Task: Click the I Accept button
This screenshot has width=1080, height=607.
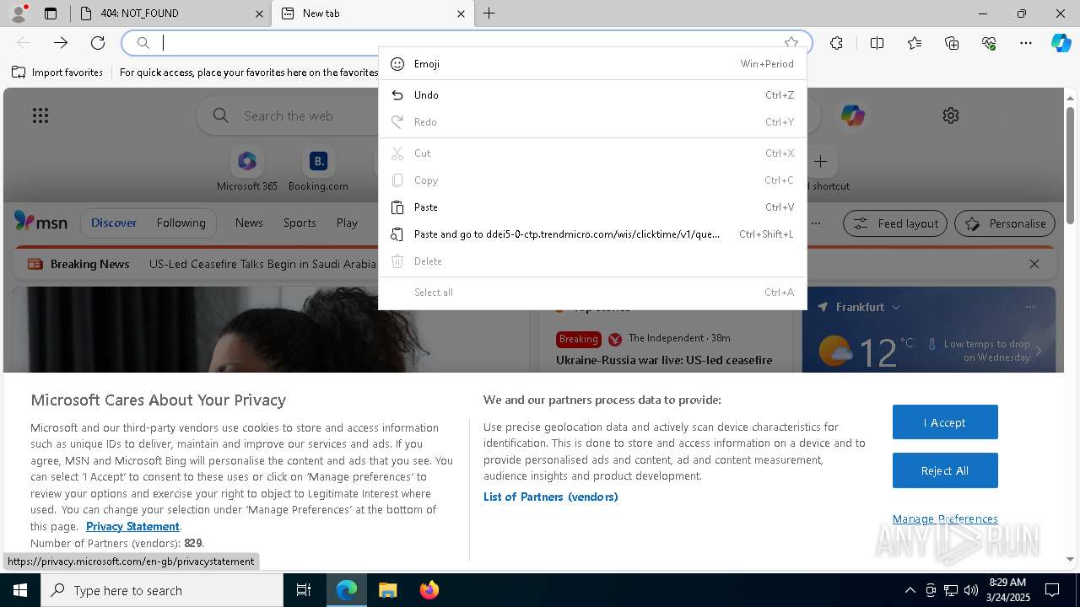Action: pyautogui.click(x=945, y=422)
